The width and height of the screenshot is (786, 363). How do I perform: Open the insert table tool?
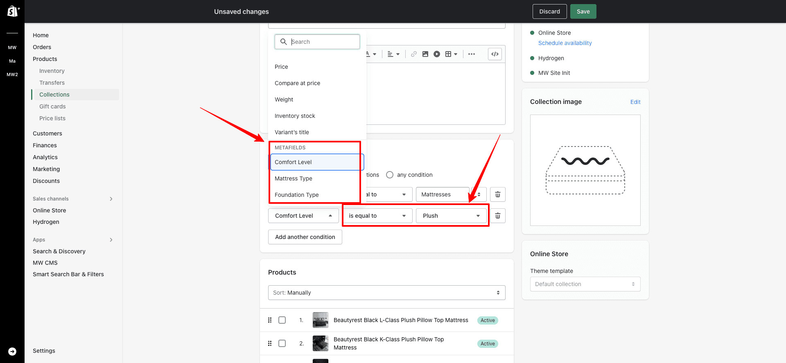click(451, 54)
